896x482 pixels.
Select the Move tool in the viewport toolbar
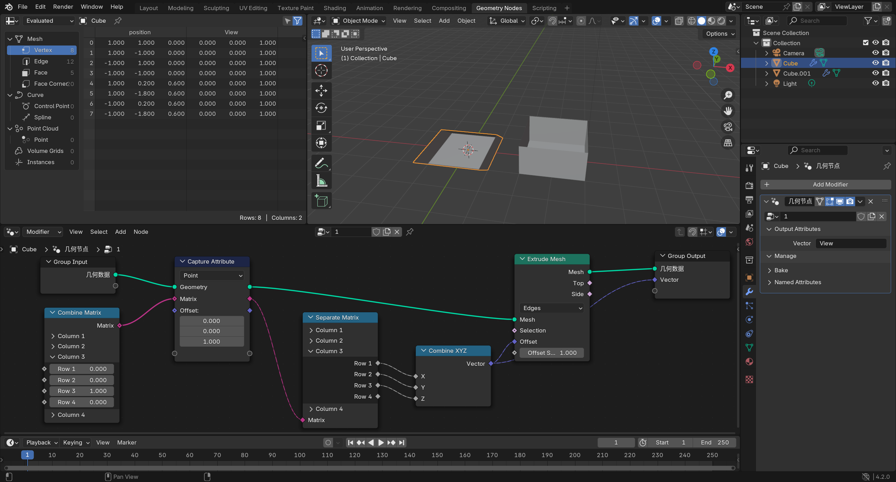pyautogui.click(x=321, y=90)
